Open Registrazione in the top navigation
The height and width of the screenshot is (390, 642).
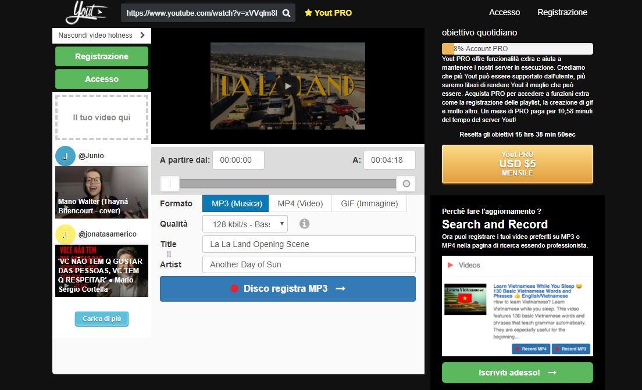[562, 12]
